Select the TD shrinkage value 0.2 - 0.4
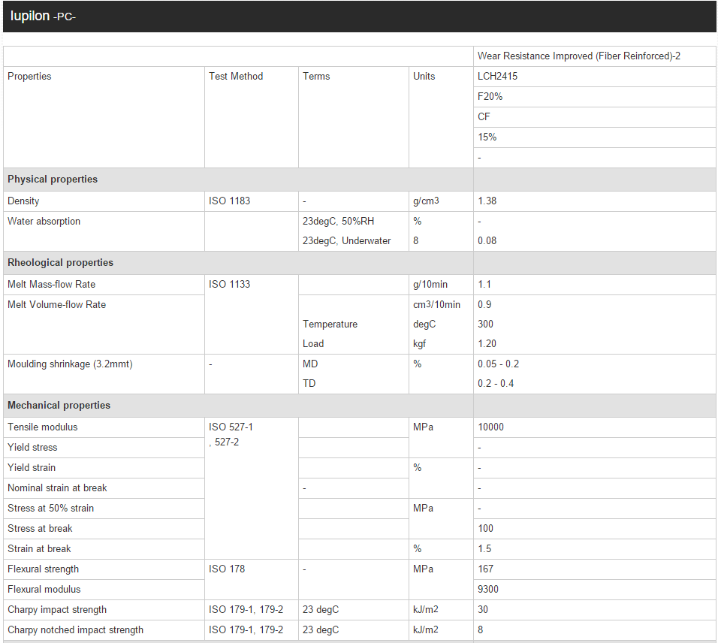The image size is (718, 643). [x=496, y=383]
